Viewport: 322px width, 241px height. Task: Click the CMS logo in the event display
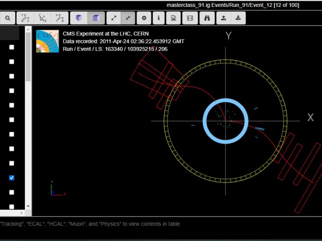[47, 41]
